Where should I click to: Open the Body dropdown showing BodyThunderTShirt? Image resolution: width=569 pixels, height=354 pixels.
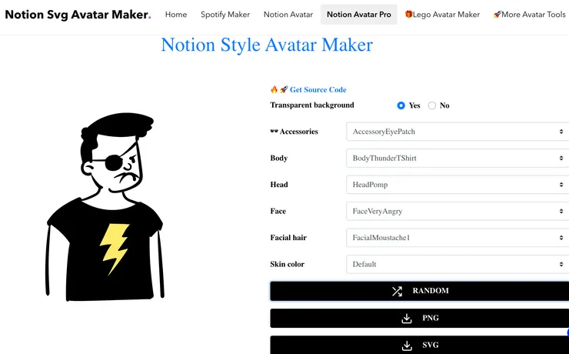pos(458,158)
